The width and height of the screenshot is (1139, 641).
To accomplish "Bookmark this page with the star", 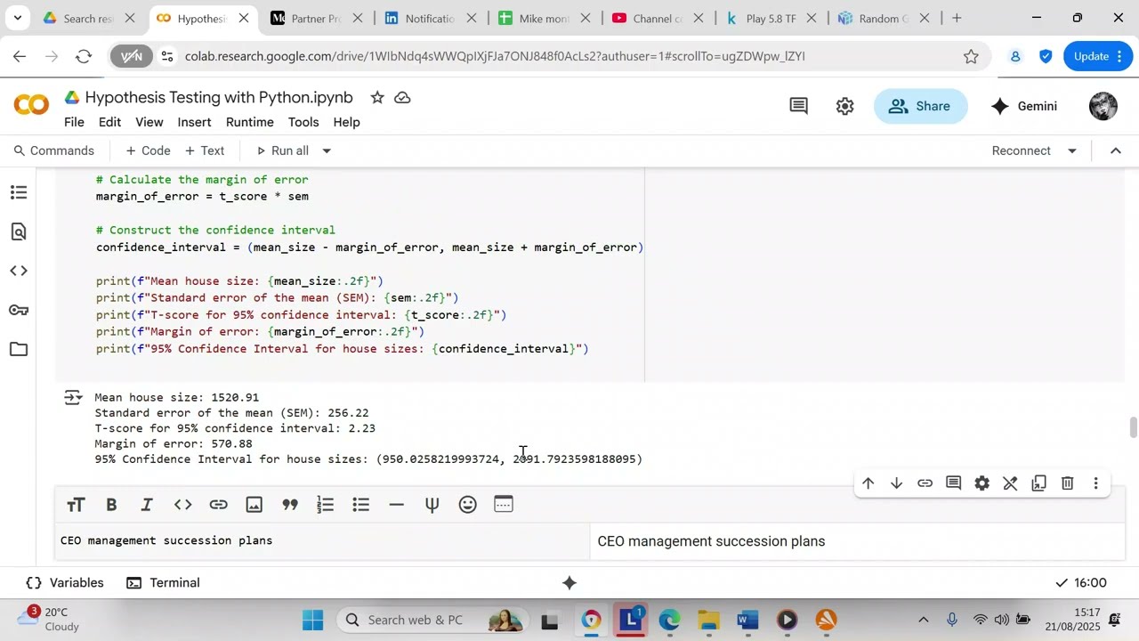I will (x=971, y=56).
